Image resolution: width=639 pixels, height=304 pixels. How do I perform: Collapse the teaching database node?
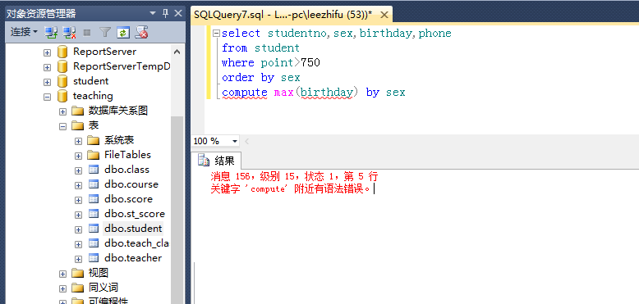(48, 97)
